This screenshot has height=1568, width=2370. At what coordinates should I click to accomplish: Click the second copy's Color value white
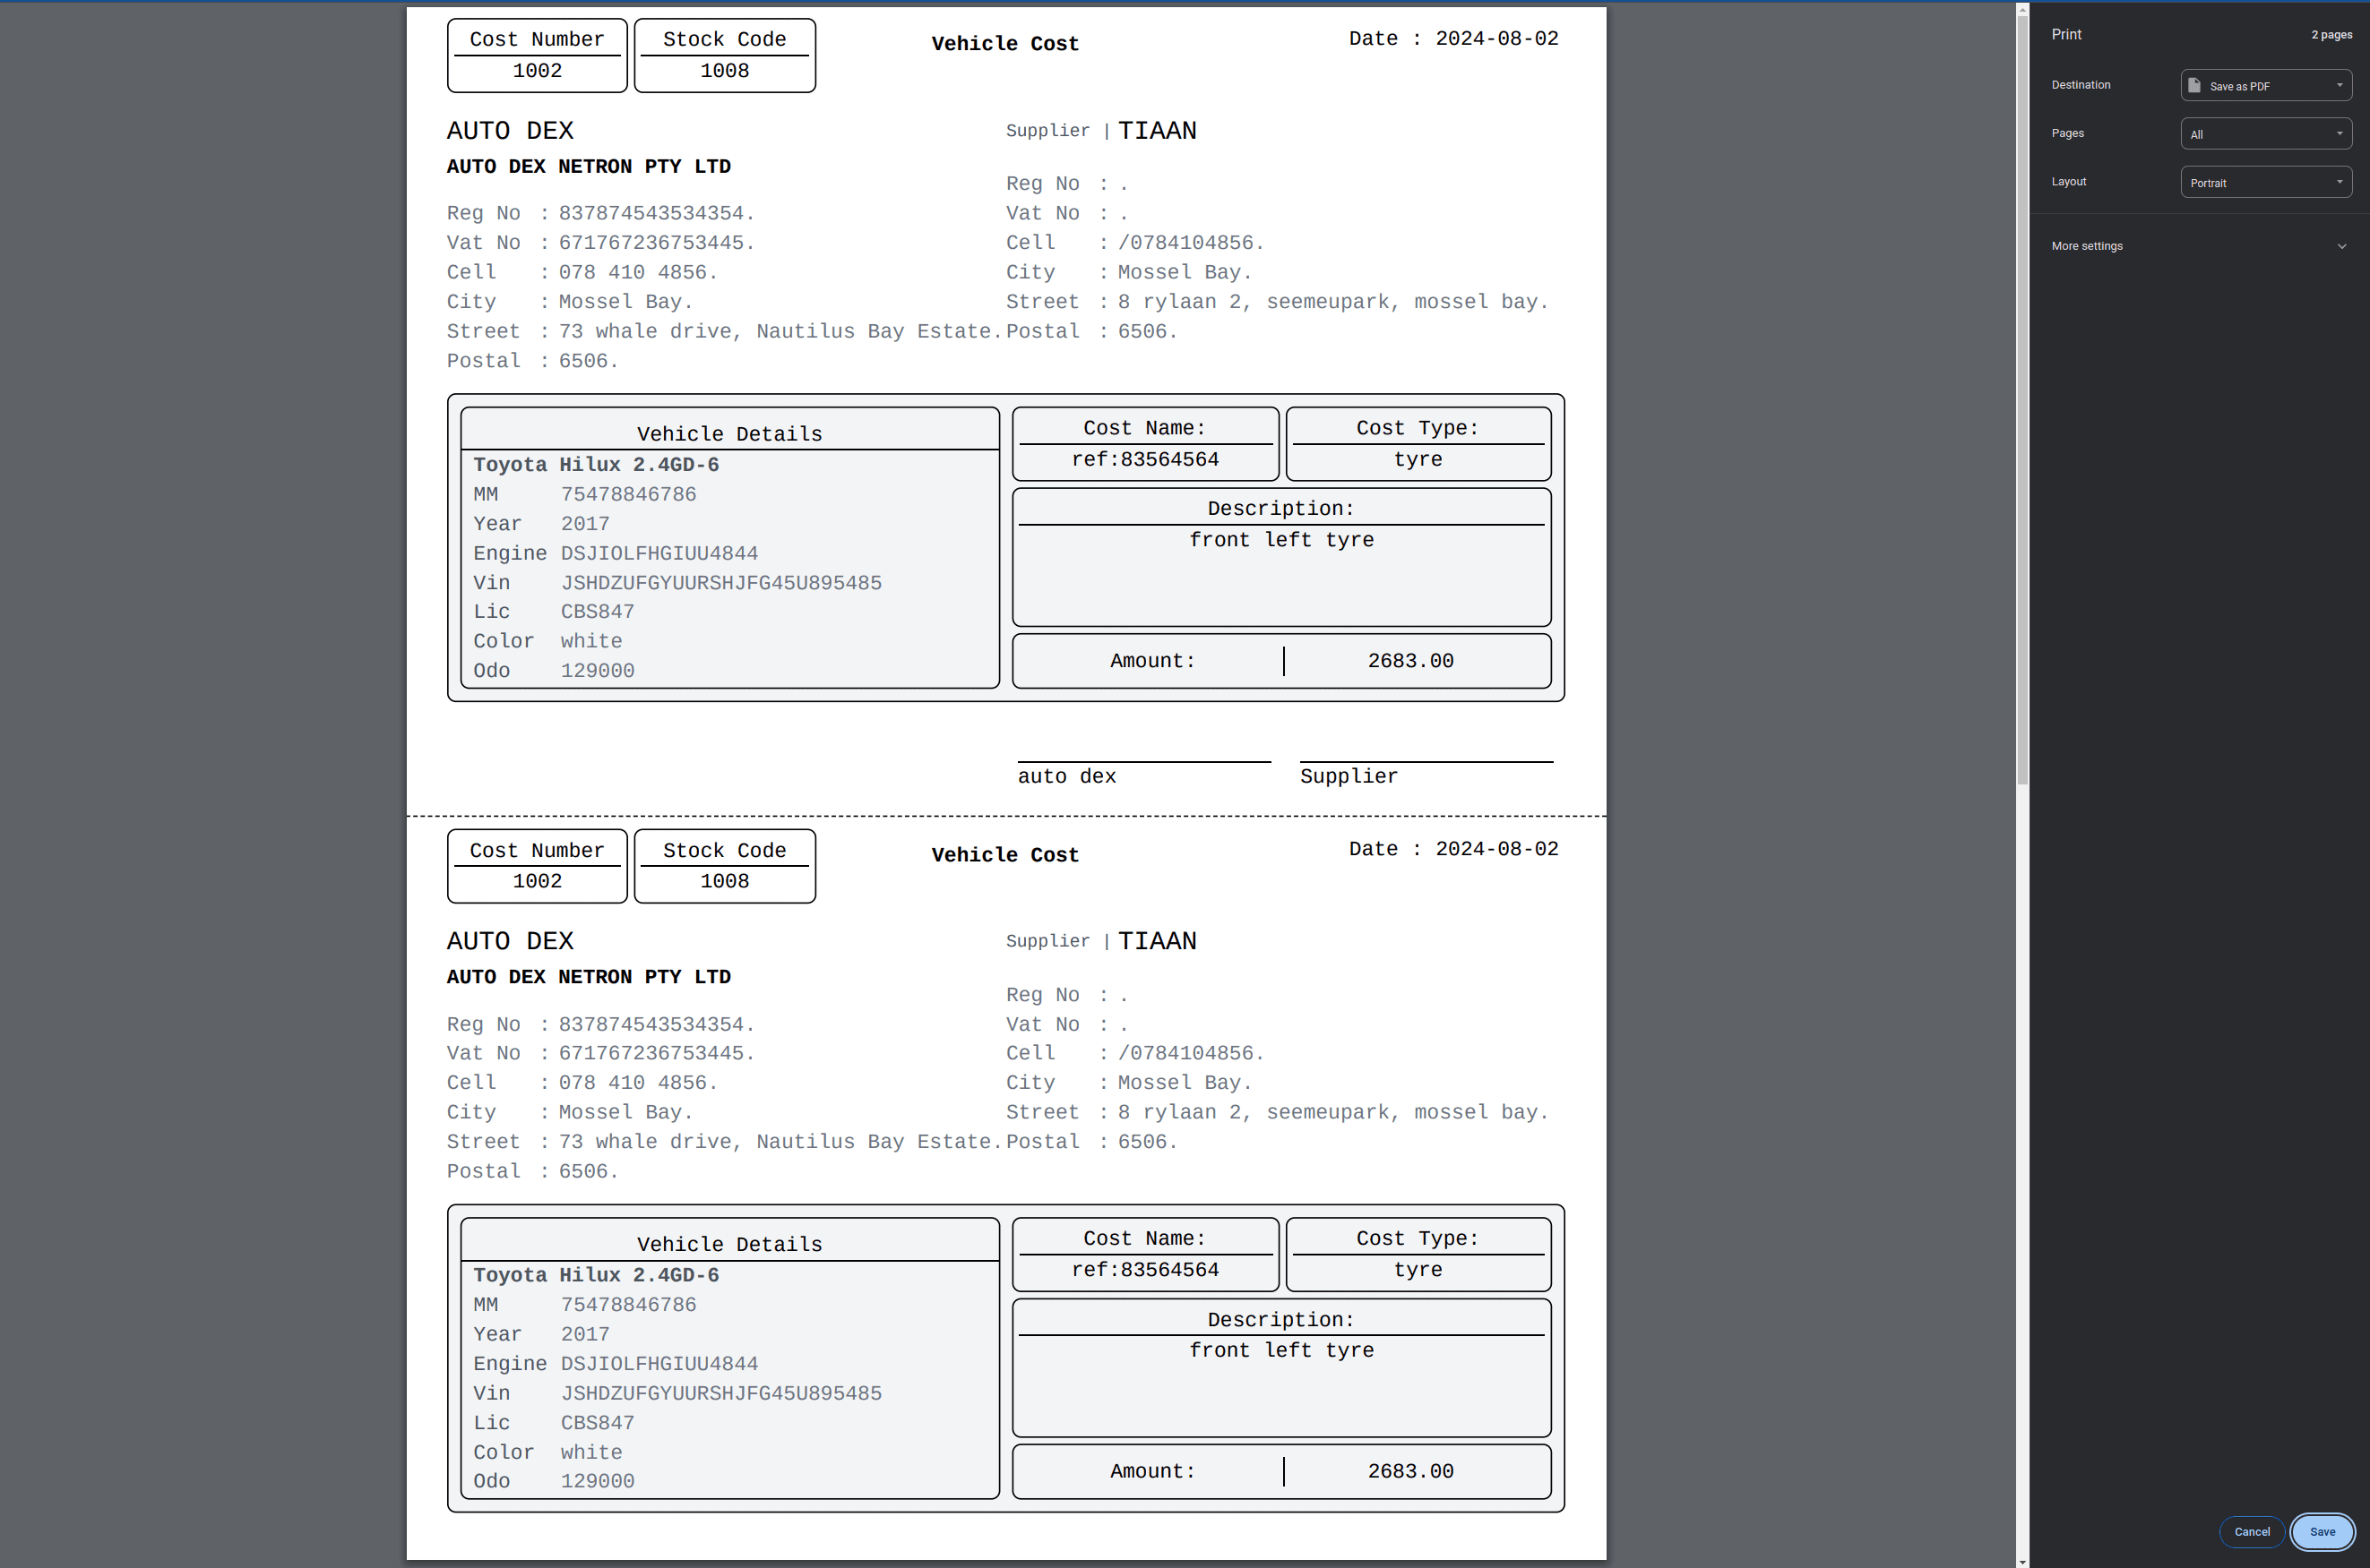[x=591, y=1453]
